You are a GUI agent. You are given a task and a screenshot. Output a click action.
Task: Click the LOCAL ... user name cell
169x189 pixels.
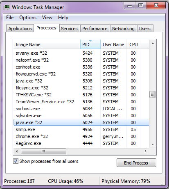(x=112, y=109)
